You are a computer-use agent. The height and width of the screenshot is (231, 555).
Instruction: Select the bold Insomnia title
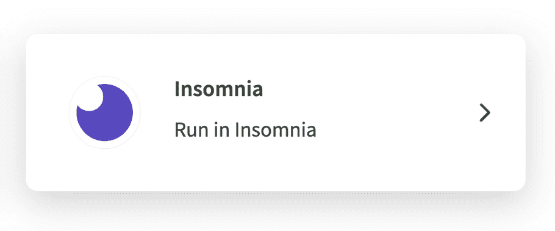coord(218,89)
